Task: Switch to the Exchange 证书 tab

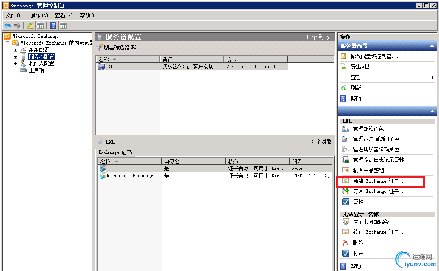Action: tap(115, 152)
